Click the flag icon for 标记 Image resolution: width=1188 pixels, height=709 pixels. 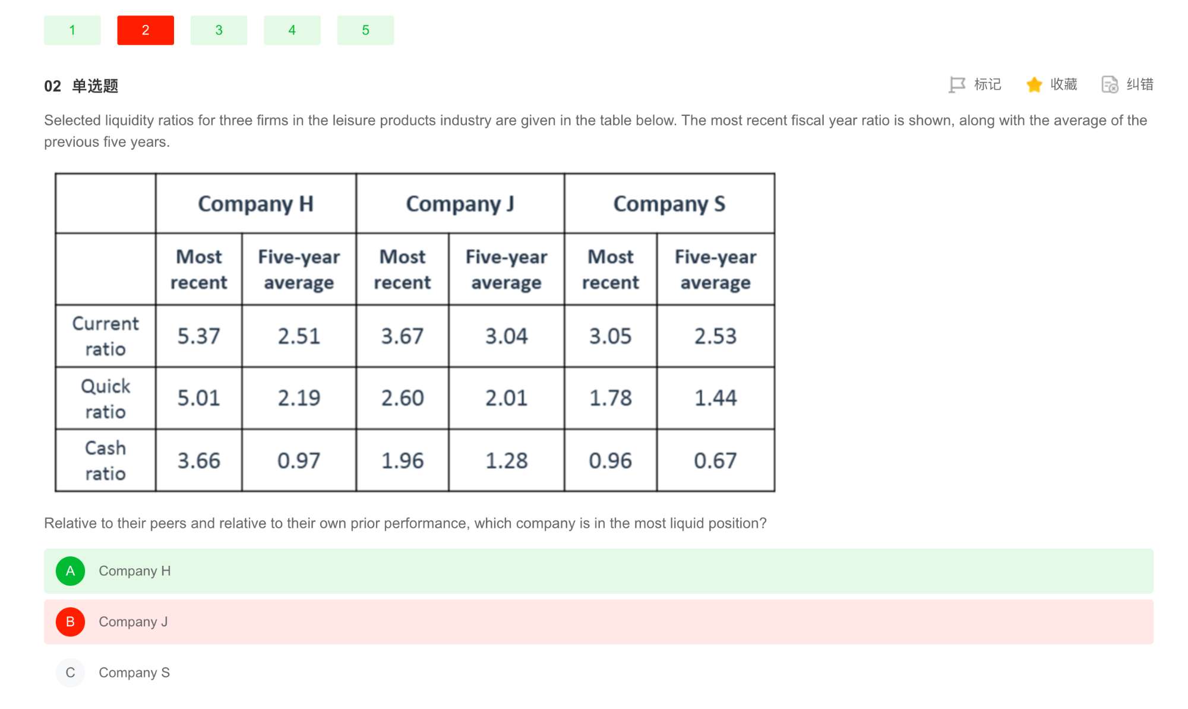pyautogui.click(x=956, y=85)
